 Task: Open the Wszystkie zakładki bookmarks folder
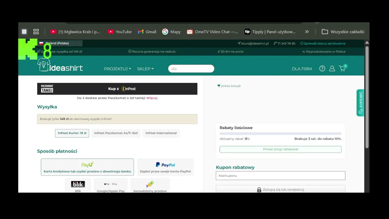point(343,32)
